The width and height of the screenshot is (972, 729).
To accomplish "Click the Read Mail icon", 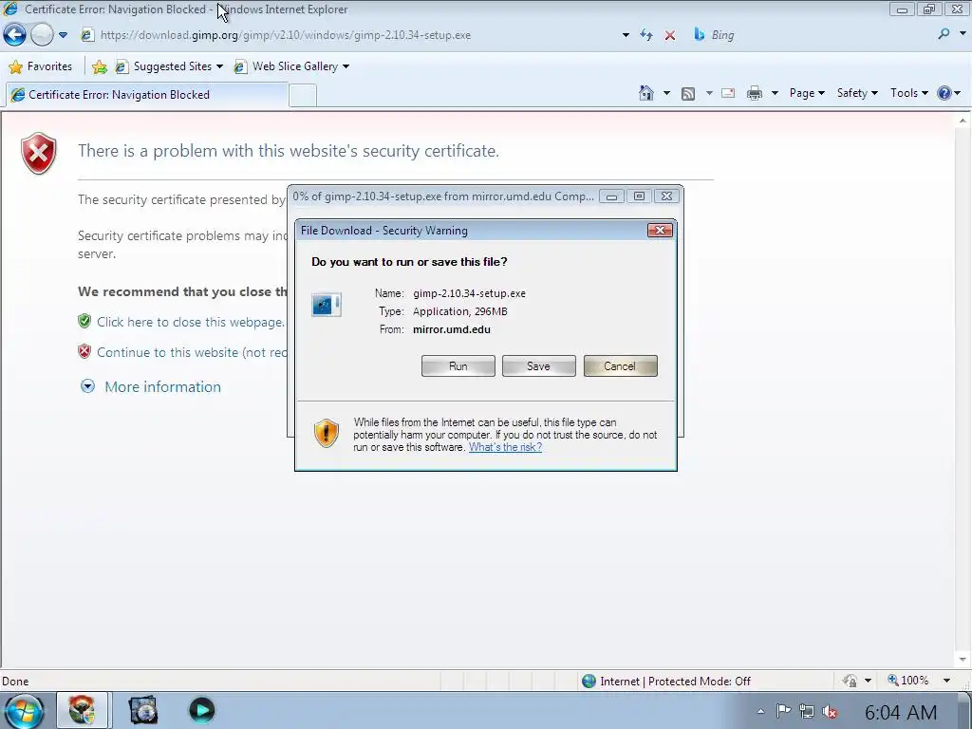I will point(728,94).
